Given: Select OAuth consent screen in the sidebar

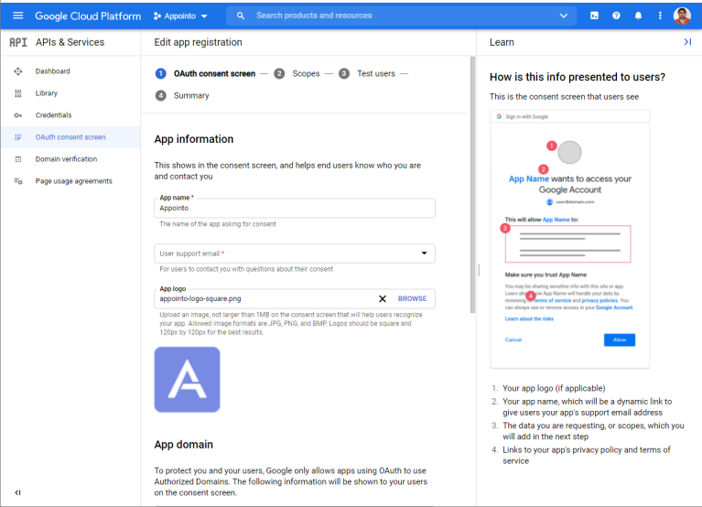Looking at the screenshot, I should (70, 137).
